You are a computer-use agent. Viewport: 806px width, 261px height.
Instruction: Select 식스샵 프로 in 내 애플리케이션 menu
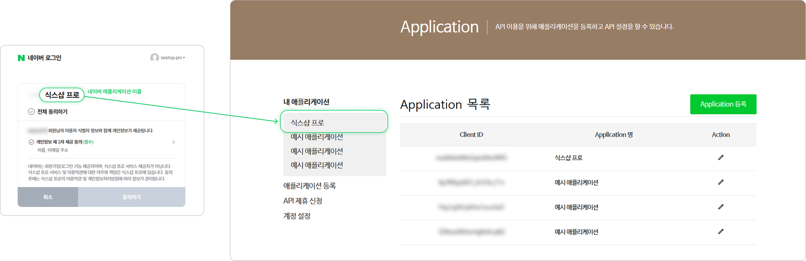click(334, 122)
